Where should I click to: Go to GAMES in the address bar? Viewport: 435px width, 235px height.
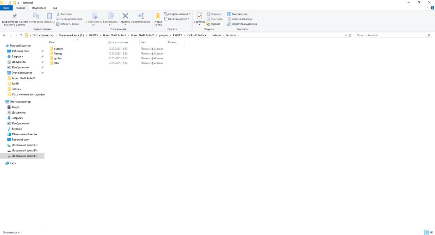point(93,35)
